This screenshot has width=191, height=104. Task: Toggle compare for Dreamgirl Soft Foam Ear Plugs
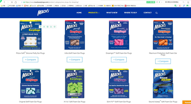coord(119,59)
